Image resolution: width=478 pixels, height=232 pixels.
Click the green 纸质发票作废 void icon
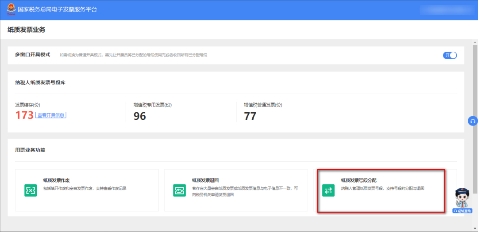[31, 190]
